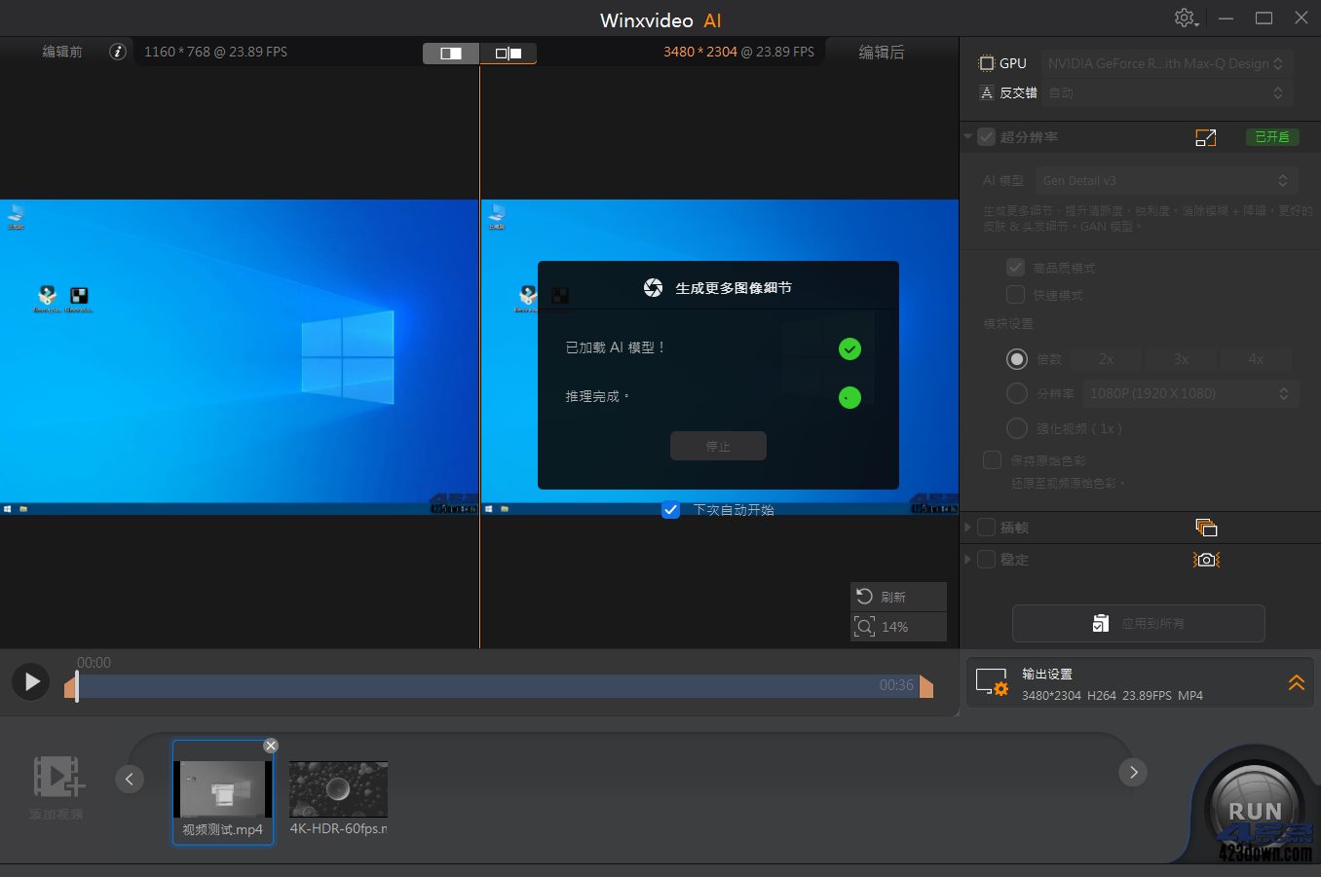Click the timeline start trim handle

pos(69,687)
